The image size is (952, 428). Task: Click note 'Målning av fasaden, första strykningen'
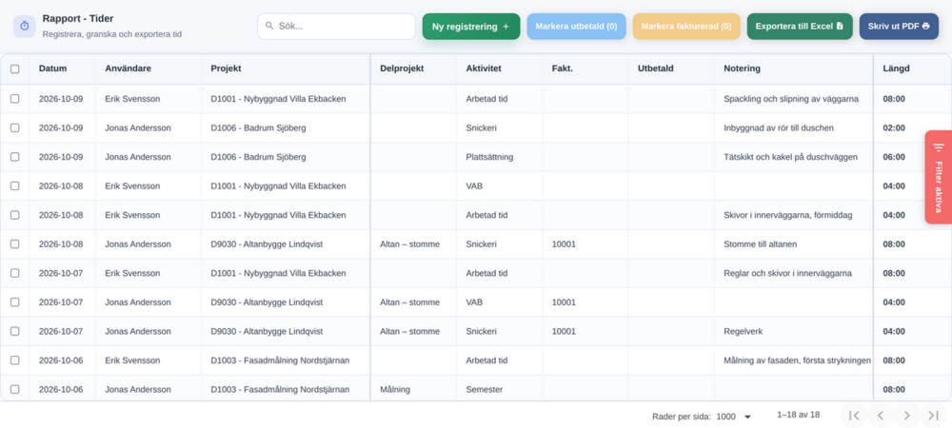point(797,360)
